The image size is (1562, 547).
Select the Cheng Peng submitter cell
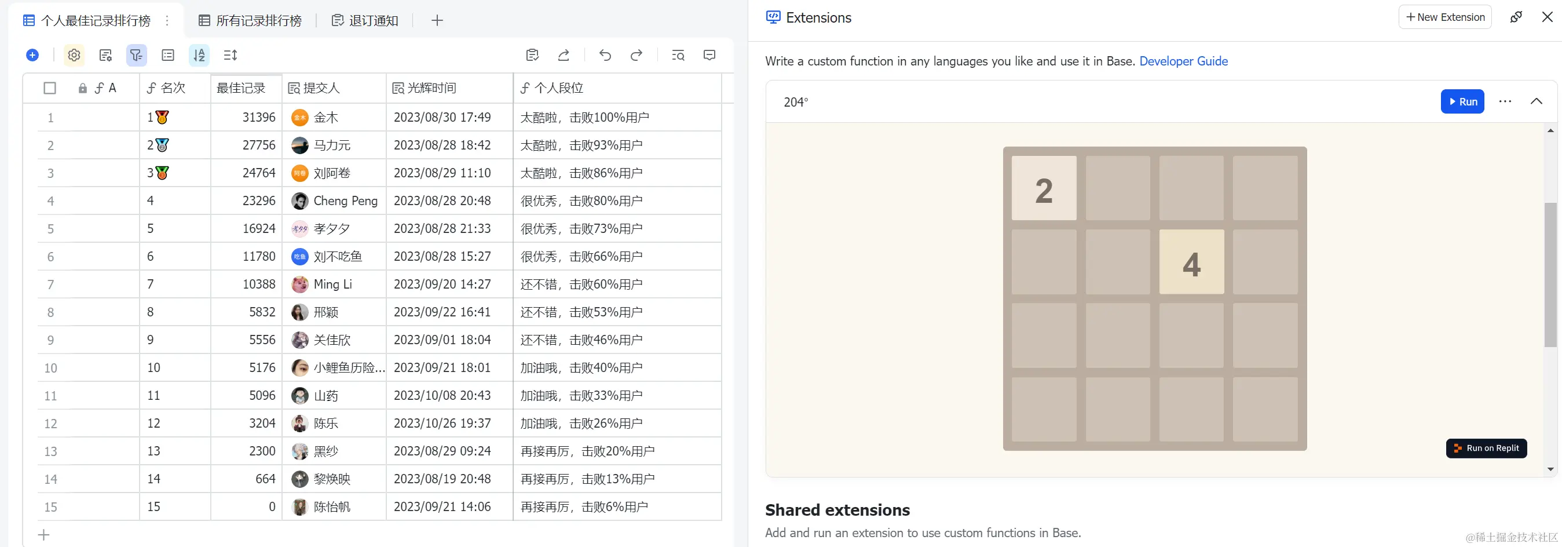(x=334, y=200)
